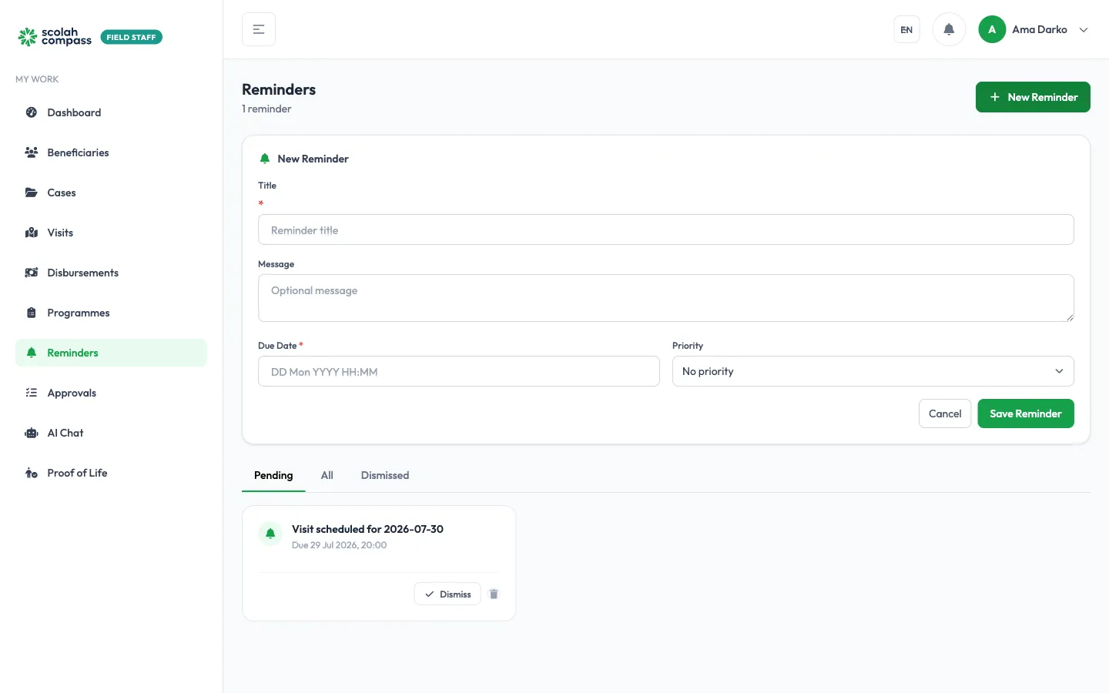Switch to the Dismissed tab
The height and width of the screenshot is (693, 1109).
tap(385, 475)
